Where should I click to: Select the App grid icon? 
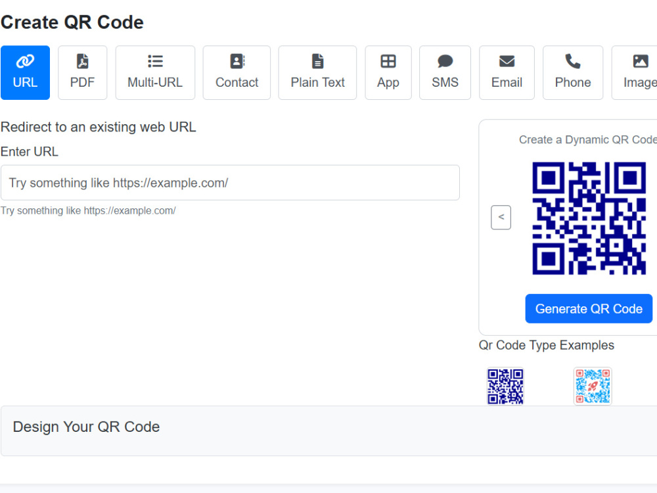coord(388,61)
